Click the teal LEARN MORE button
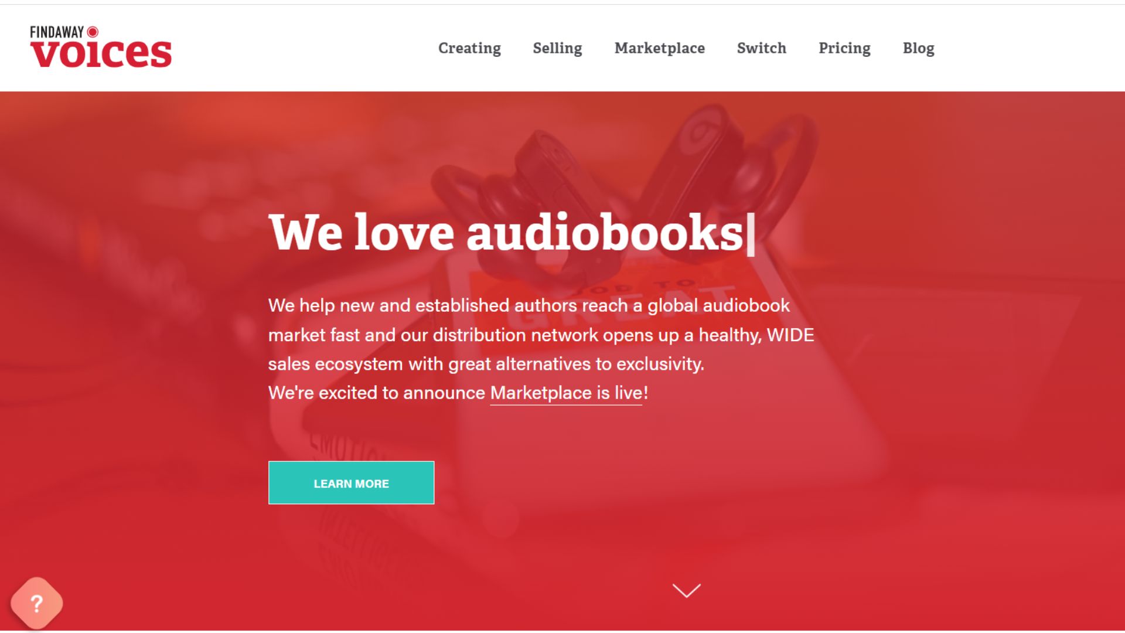This screenshot has height=633, width=1125. click(351, 483)
